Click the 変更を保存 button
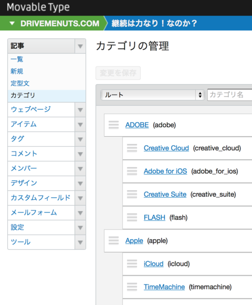Image resolution: width=252 pixels, height=305 pixels. tap(118, 73)
